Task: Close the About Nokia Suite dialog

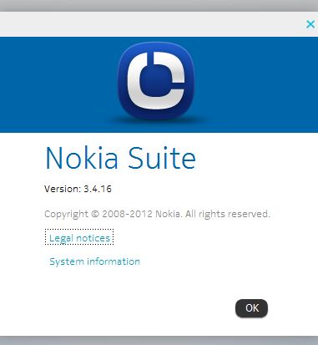Action: click(x=310, y=24)
